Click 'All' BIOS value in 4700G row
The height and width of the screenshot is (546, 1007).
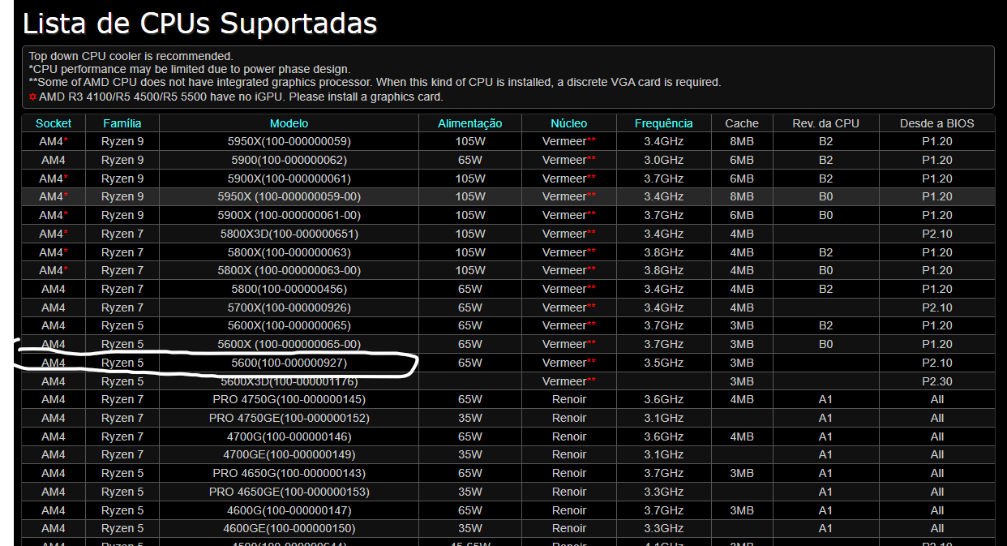coord(937,436)
